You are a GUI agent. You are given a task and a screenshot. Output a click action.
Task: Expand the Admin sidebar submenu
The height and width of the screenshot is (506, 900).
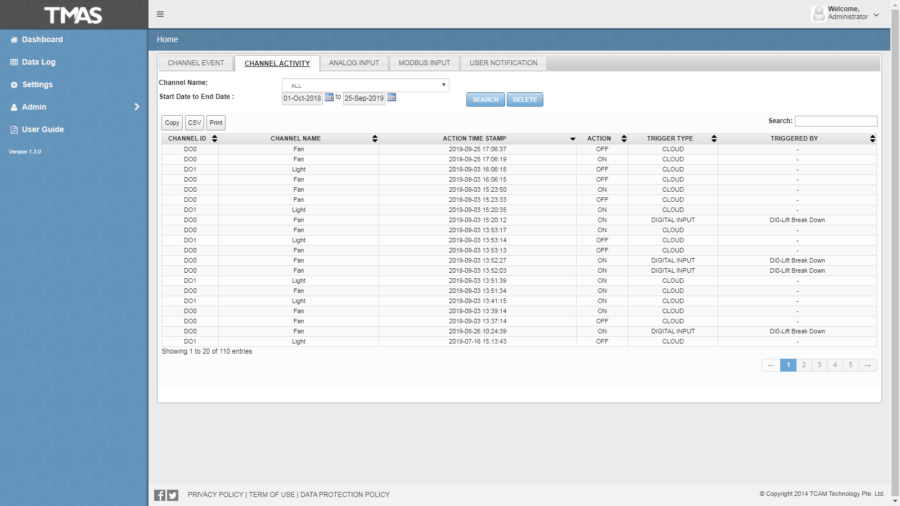[137, 107]
